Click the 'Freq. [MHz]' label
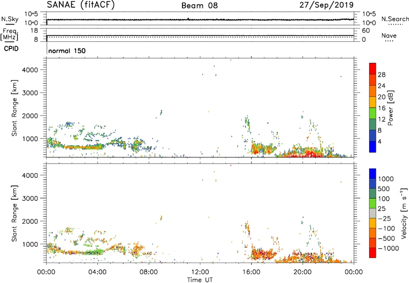Screen dimensions: 409x283 point(10,35)
